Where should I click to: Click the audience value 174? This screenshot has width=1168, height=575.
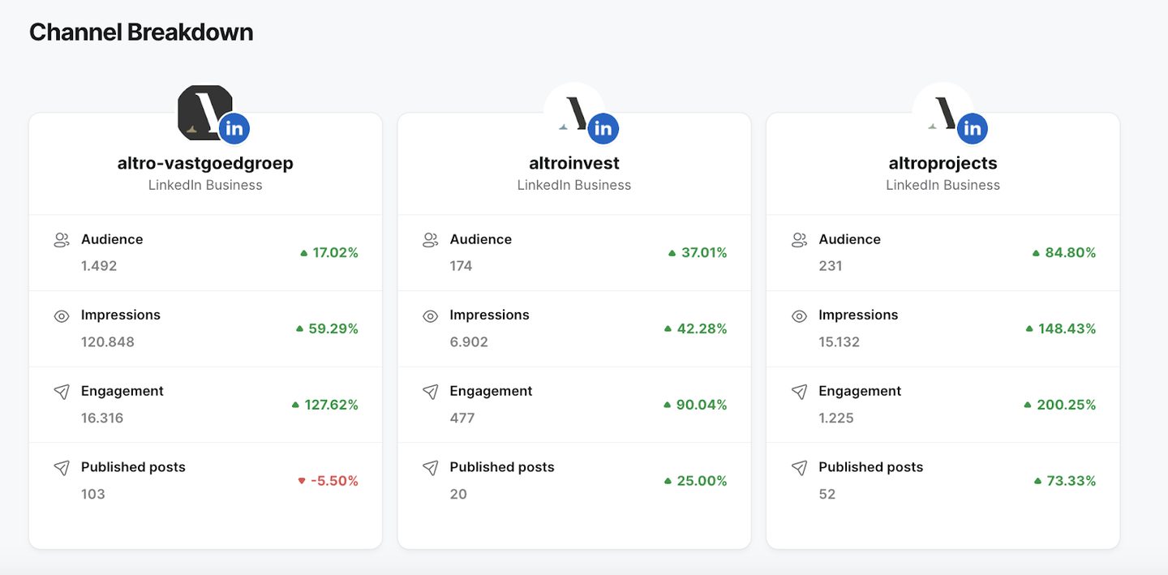click(x=461, y=266)
